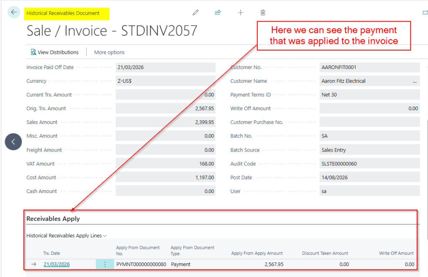Click the Receivables Apply section heading
Screen dimensions: 428x277
(x=53, y=219)
